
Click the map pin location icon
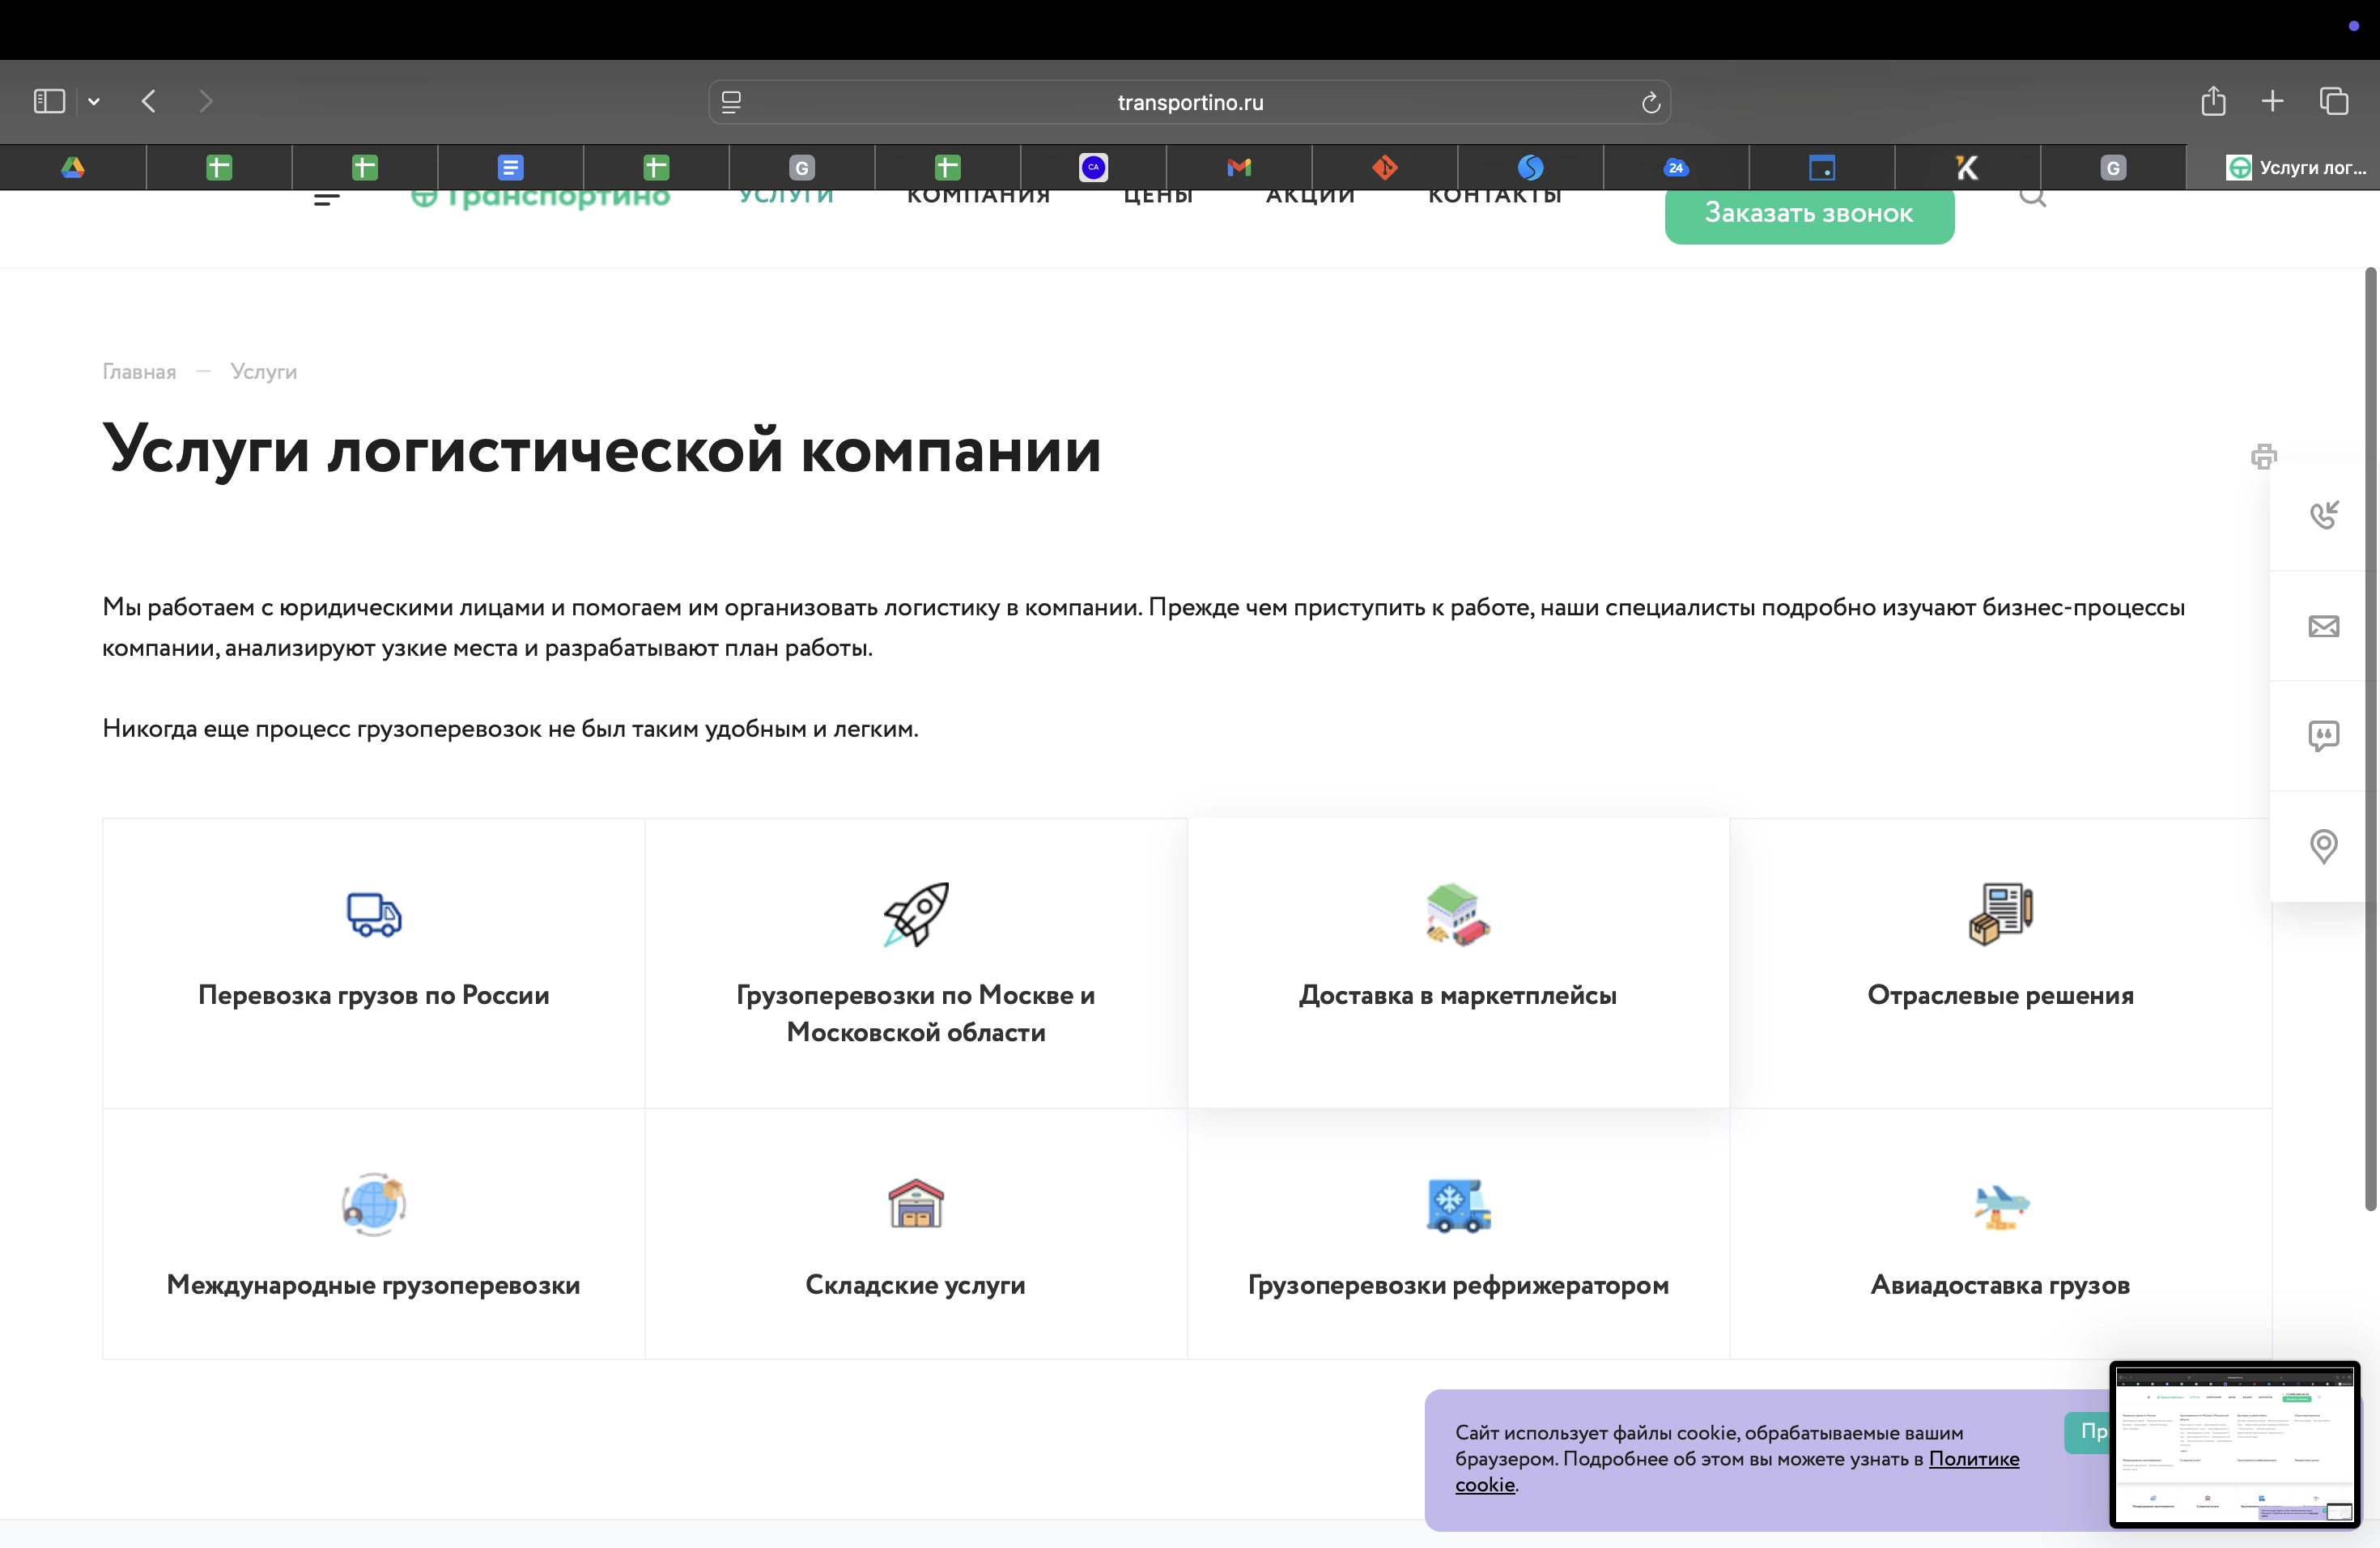(2323, 846)
